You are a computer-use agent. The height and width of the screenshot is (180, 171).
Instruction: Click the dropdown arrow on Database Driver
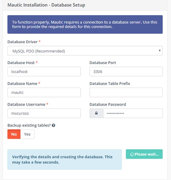point(160,51)
